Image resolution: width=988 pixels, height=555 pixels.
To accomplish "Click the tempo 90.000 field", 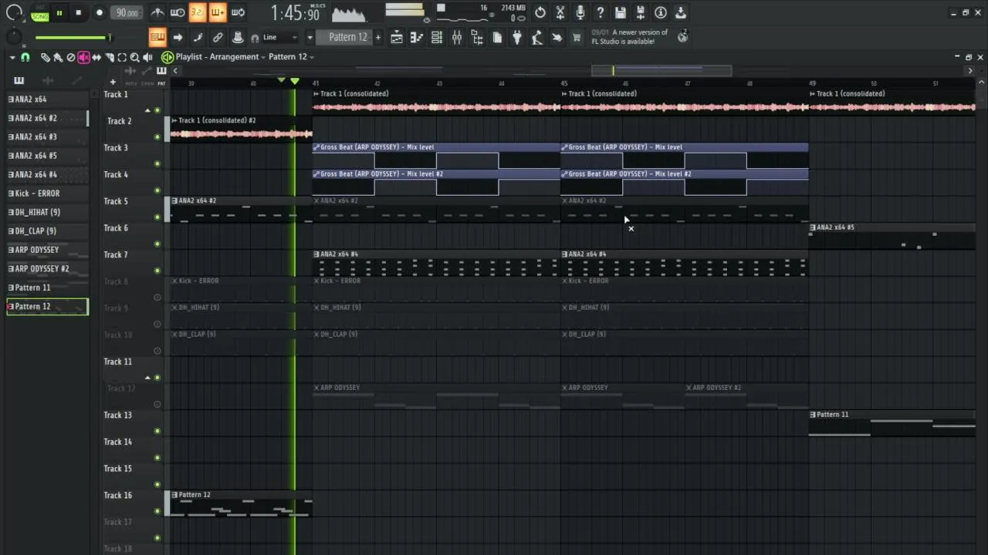I will pyautogui.click(x=127, y=12).
